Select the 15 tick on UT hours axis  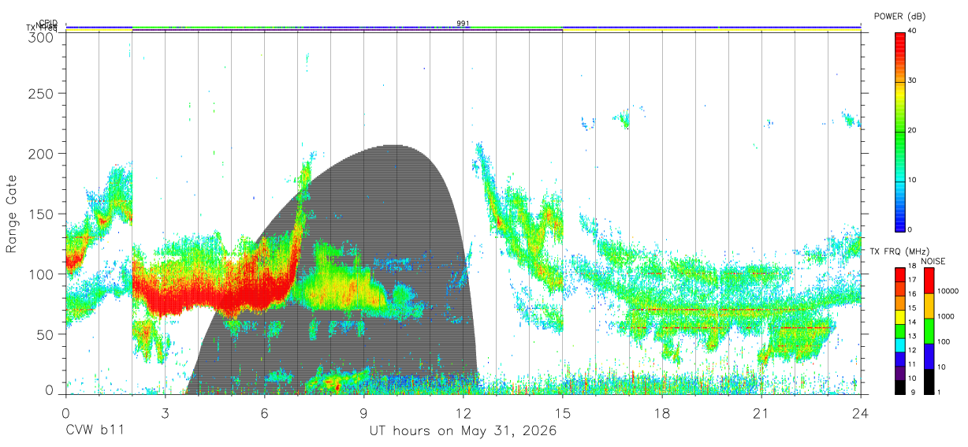click(563, 412)
